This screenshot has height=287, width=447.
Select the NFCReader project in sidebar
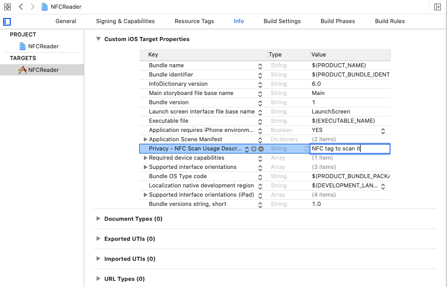[x=43, y=46]
